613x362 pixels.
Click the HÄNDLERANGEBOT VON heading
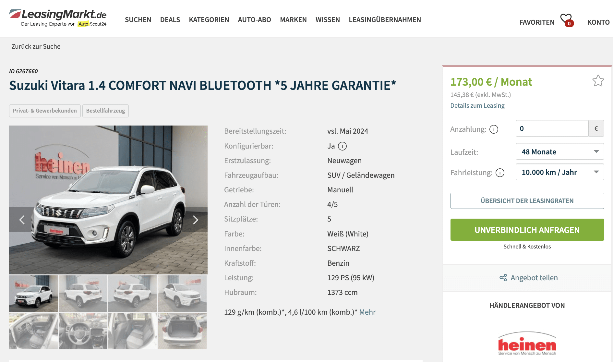[x=527, y=306]
